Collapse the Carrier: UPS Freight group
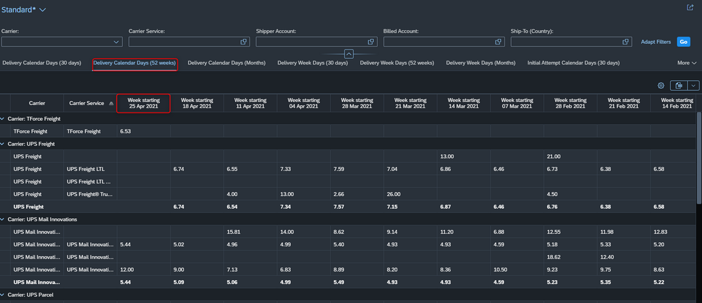This screenshot has width=702, height=303. pos(3,144)
